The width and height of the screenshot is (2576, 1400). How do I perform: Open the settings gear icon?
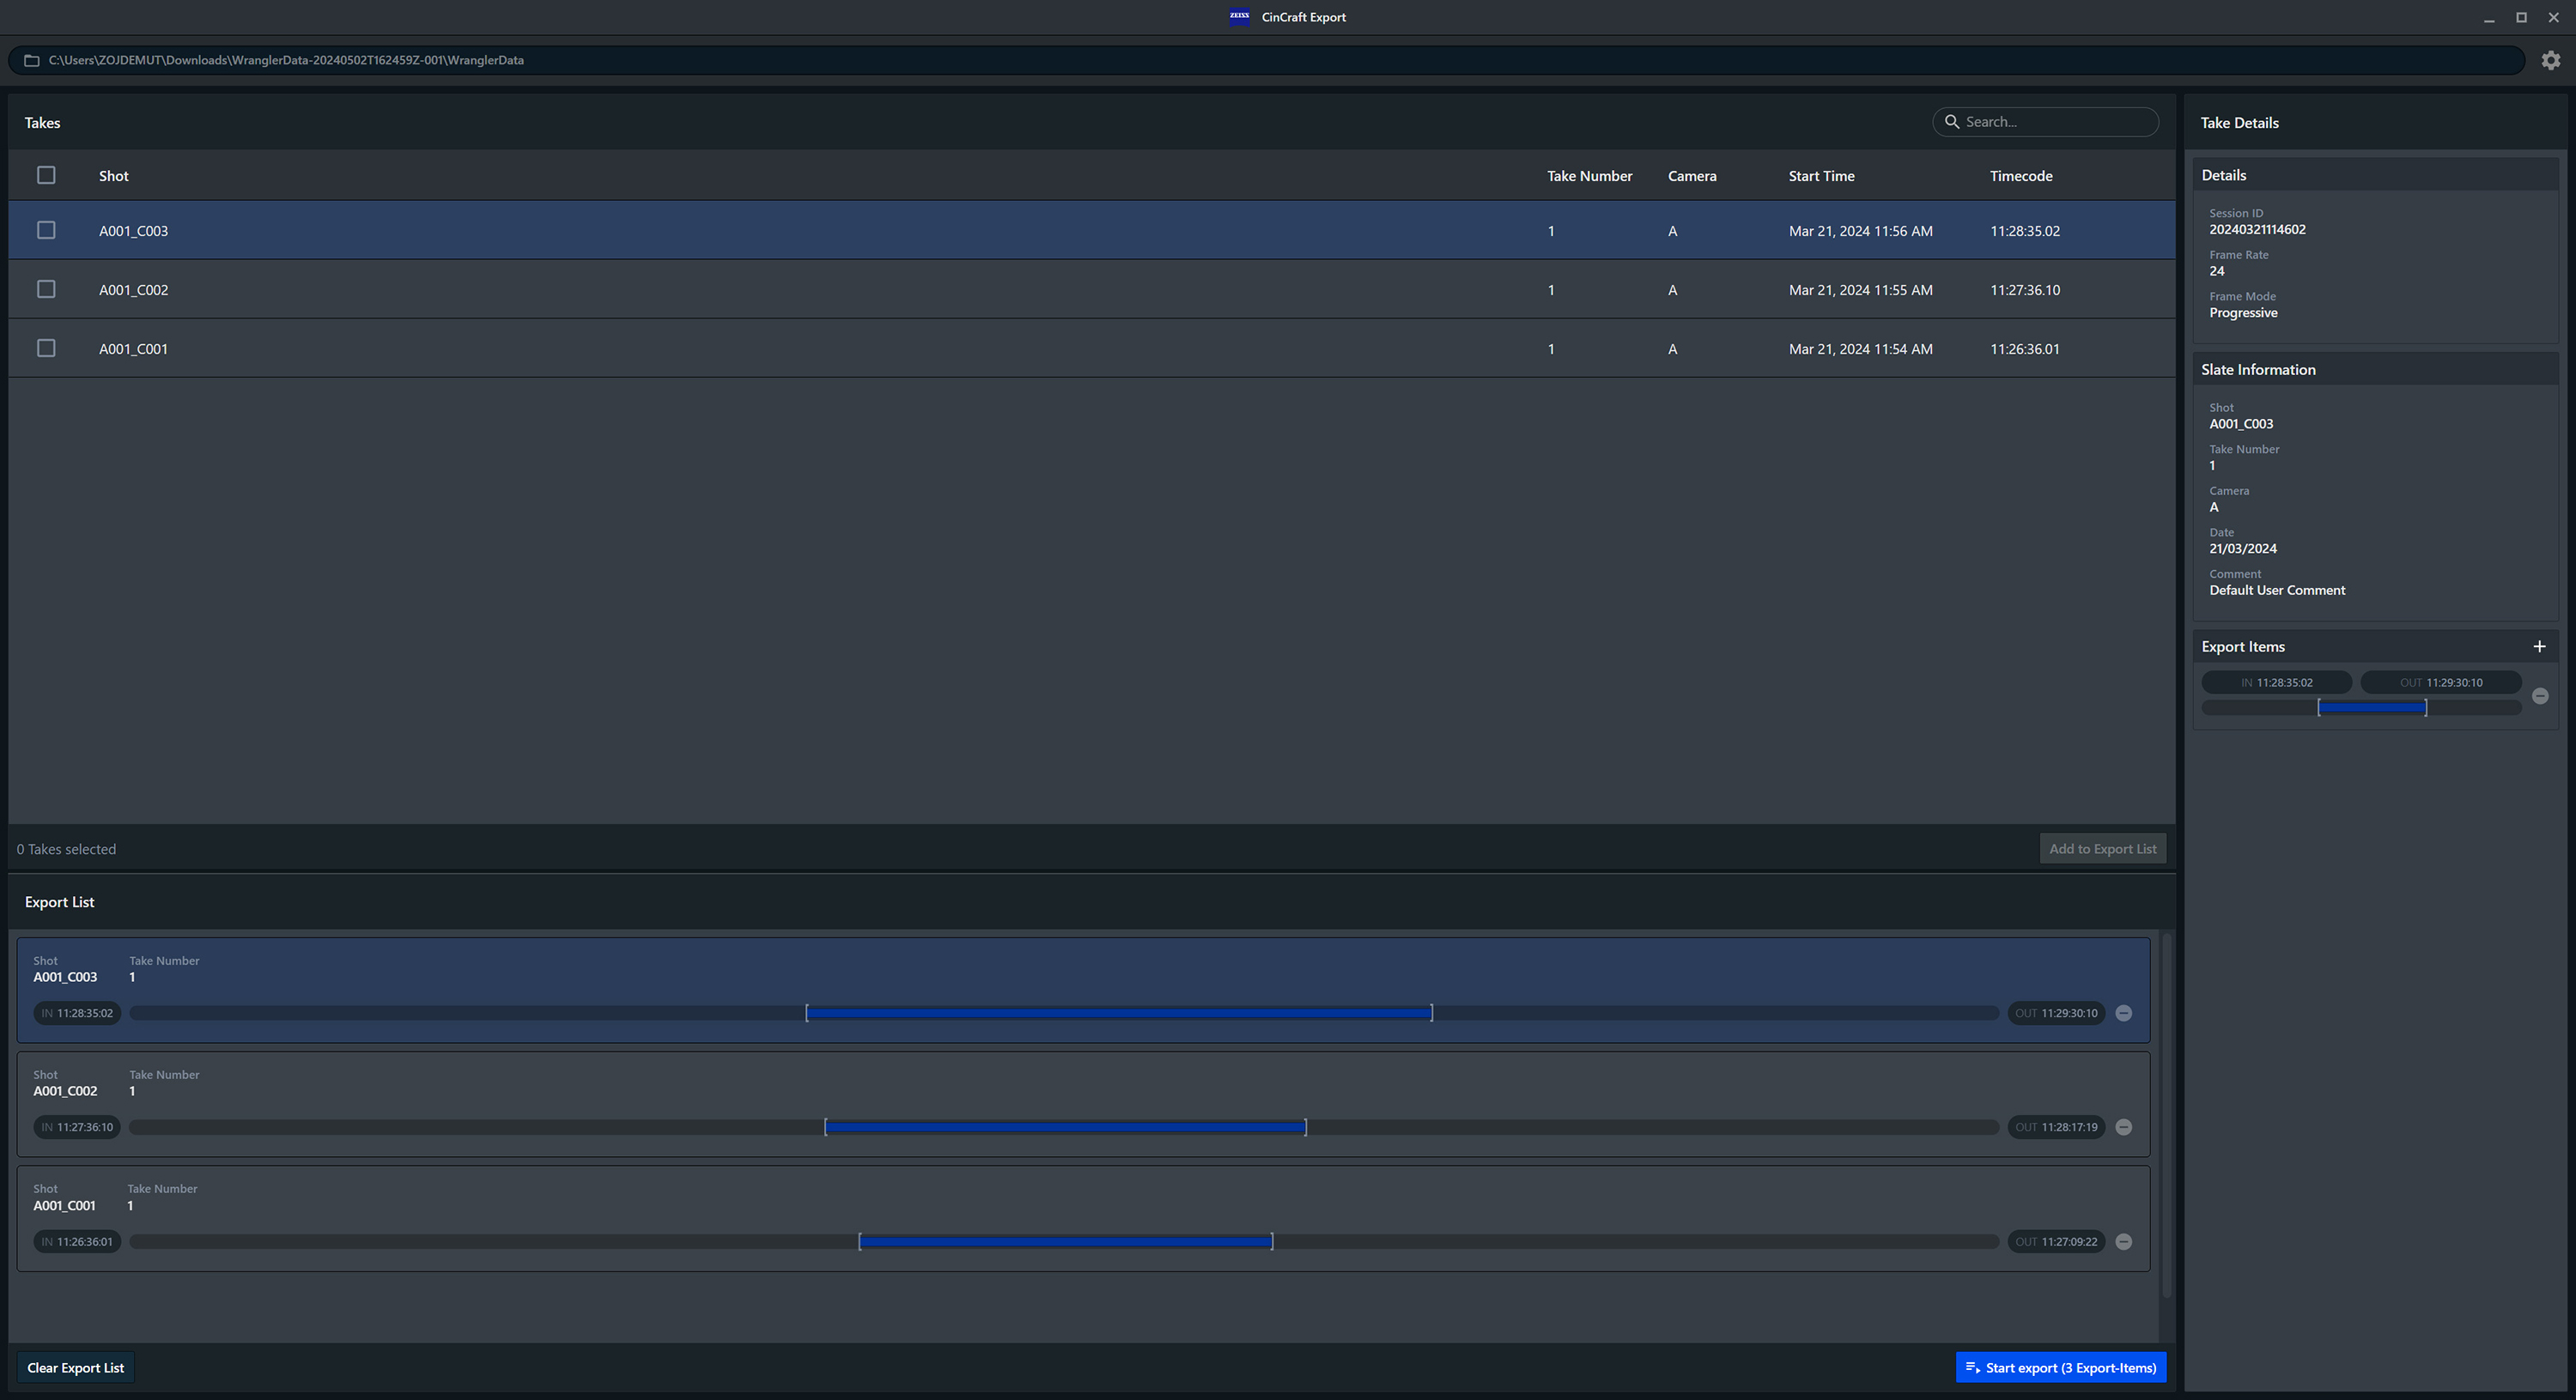pyautogui.click(x=2550, y=60)
